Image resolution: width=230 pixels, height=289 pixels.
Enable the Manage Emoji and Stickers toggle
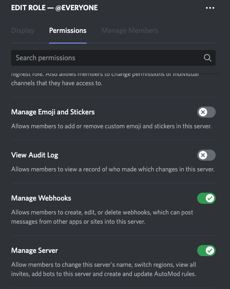[206, 112]
